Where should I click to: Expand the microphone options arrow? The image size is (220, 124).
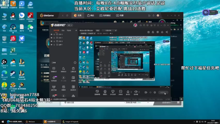131,92
